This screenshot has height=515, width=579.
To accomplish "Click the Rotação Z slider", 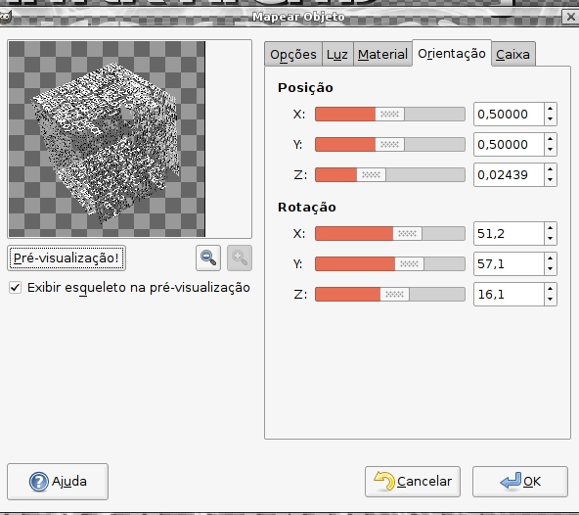I will click(390, 295).
